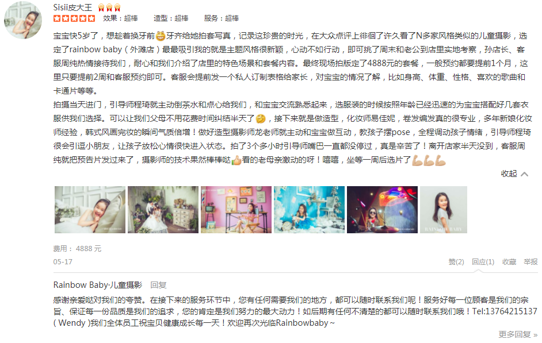
Task: Open the girl lying on bed photo
Action: (x=90, y=210)
